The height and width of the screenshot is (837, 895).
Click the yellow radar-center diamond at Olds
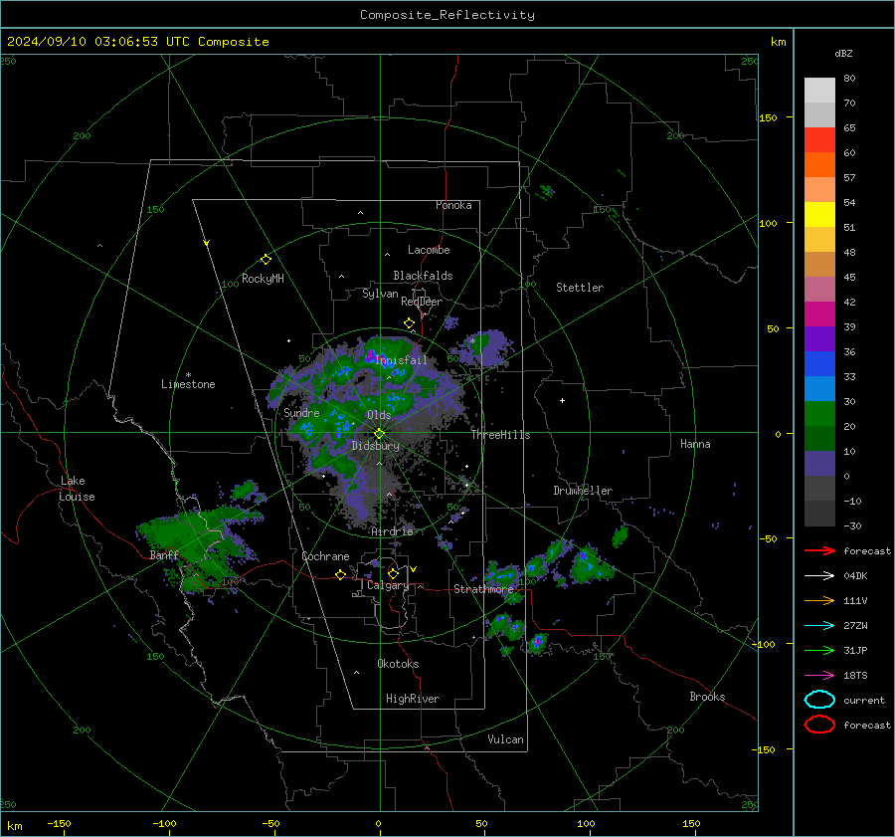[x=379, y=434]
